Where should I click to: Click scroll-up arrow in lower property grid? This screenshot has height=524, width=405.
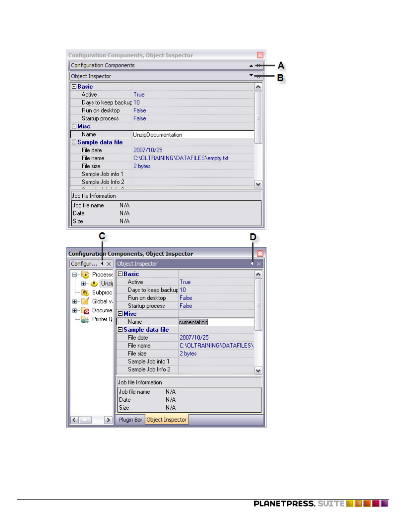[258, 274]
